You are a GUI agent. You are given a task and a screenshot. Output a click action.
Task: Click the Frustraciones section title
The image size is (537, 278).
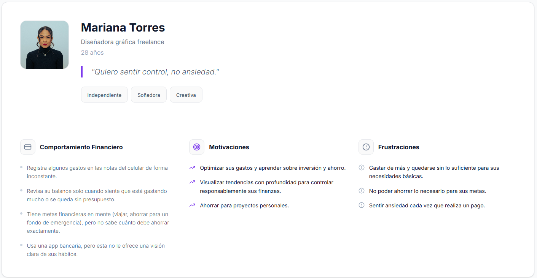tap(398, 147)
